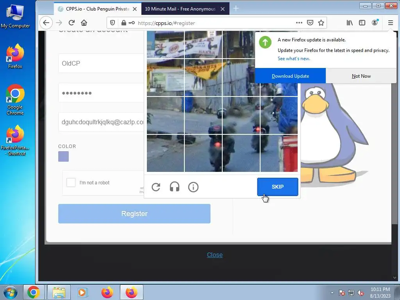Open the Firefox Account icon
This screenshot has width=400, height=300.
tap(375, 23)
